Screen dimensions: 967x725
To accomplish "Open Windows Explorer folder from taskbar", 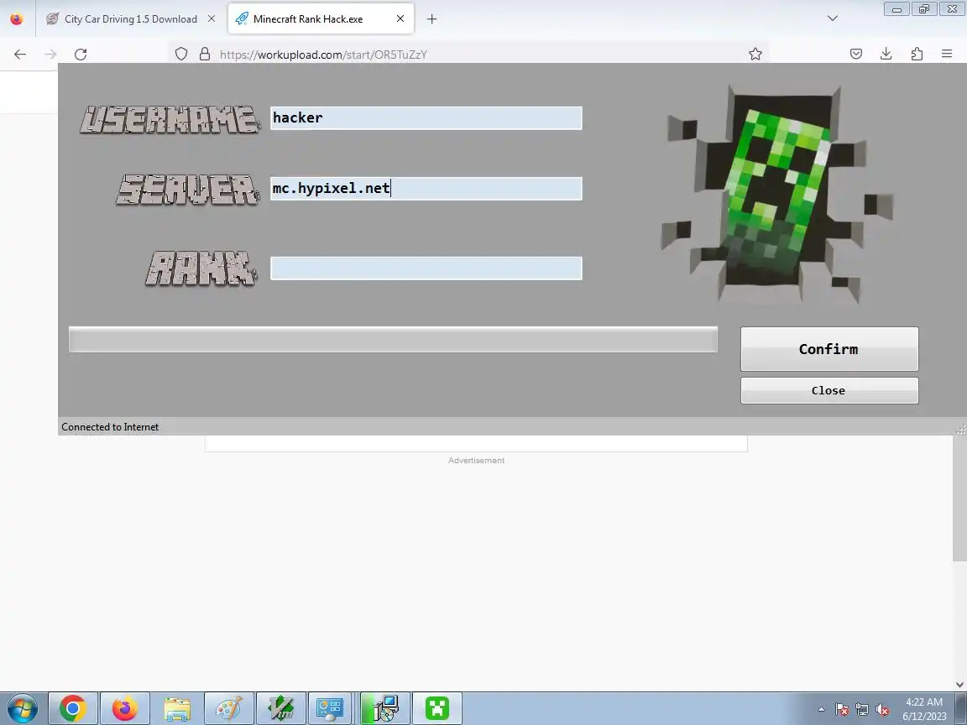I will click(177, 708).
